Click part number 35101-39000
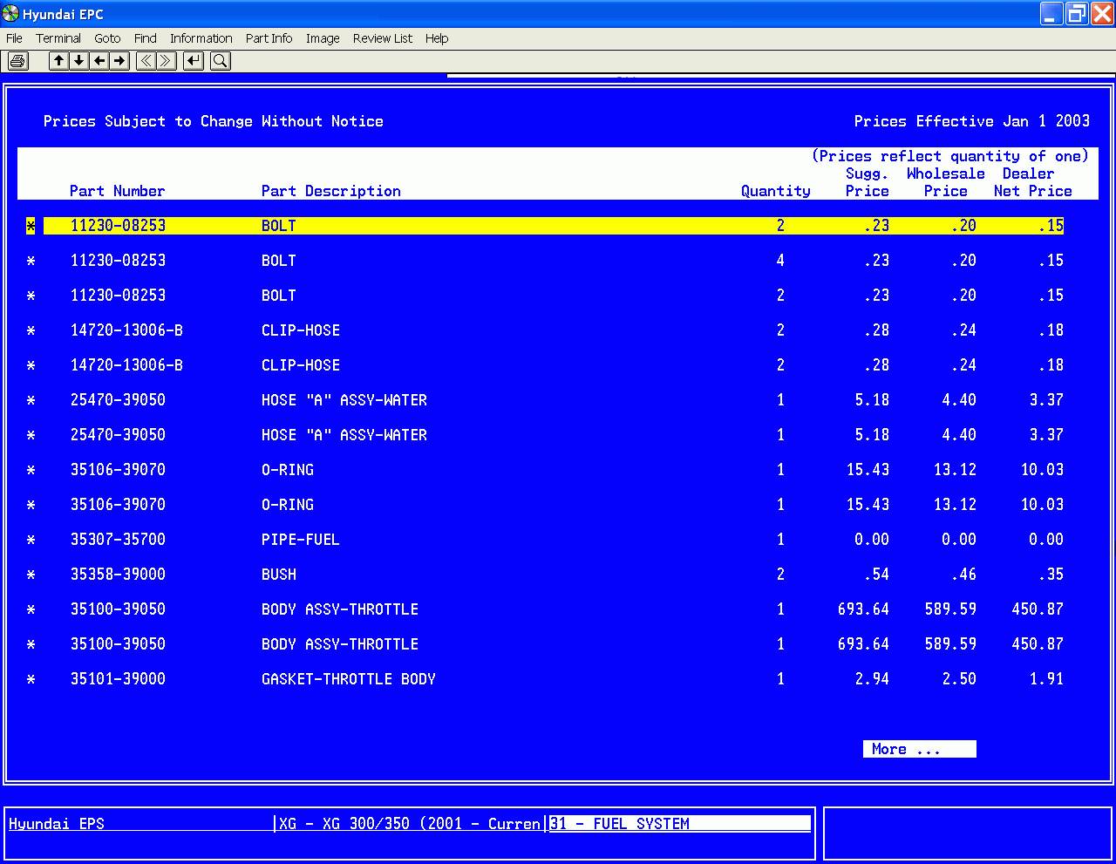This screenshot has height=864, width=1116. (118, 679)
